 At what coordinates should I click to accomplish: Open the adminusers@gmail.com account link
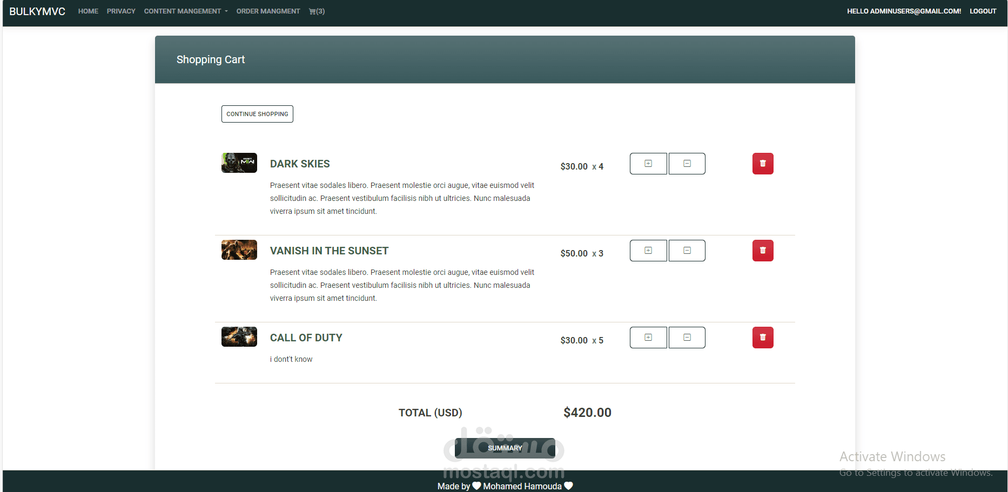(904, 11)
